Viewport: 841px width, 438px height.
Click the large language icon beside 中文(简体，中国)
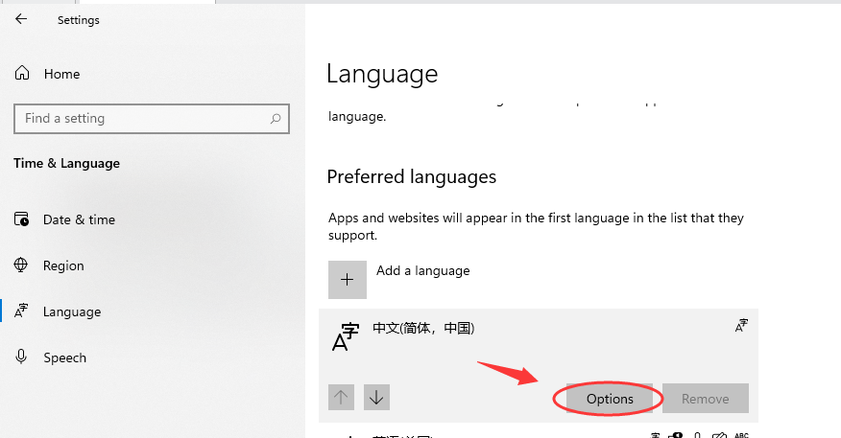point(345,337)
